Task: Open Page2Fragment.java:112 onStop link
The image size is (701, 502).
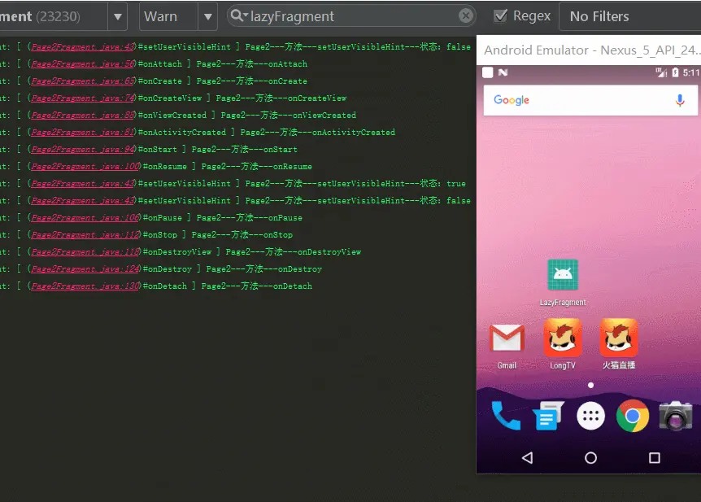Action: pos(86,234)
